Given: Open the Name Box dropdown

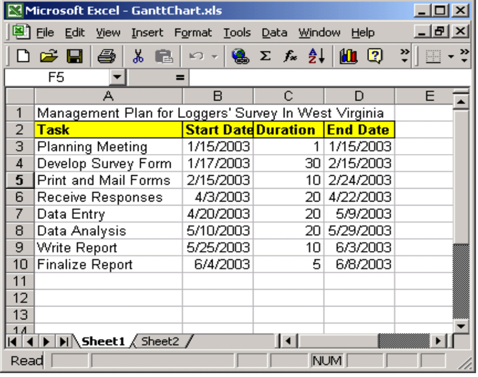Looking at the screenshot, I should point(118,77).
